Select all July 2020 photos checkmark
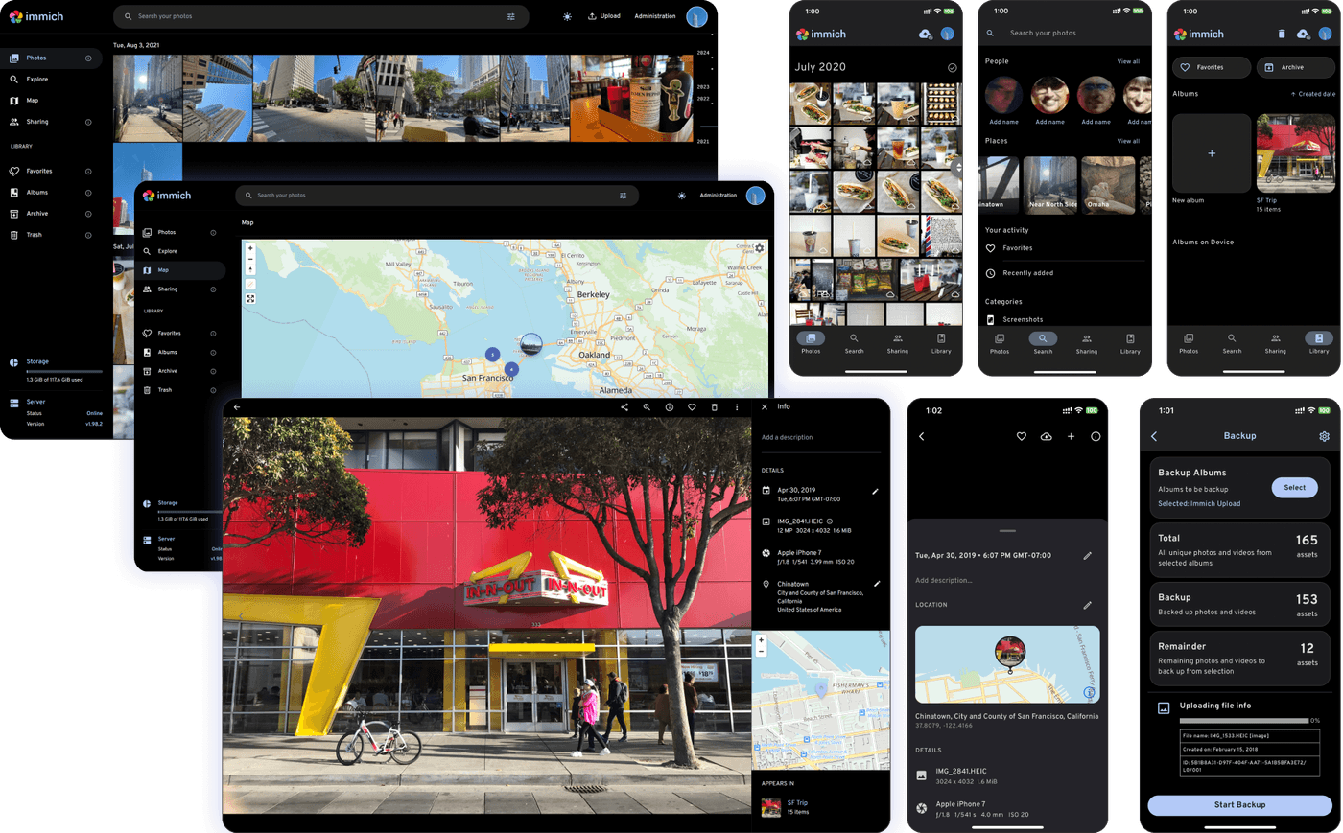This screenshot has height=833, width=1343. pos(953,68)
